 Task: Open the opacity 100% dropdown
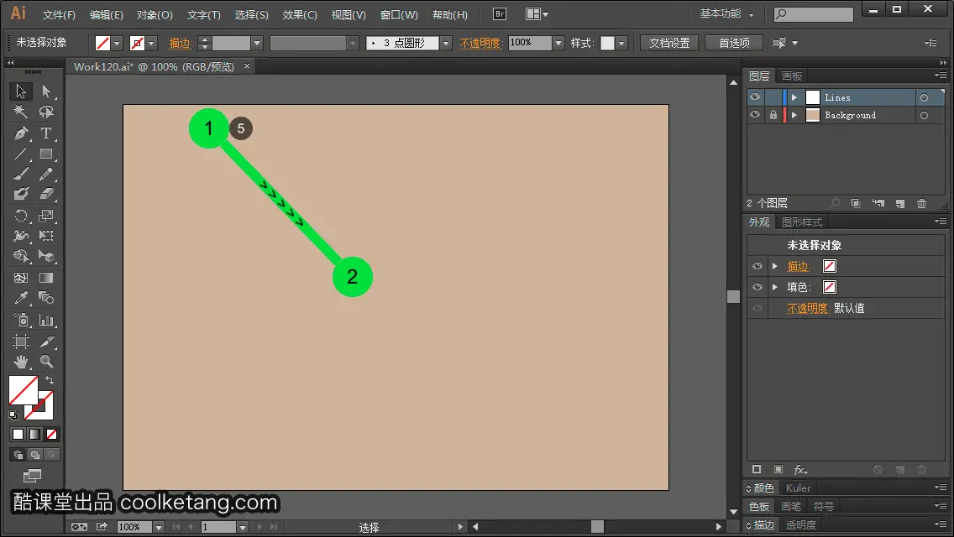(x=558, y=43)
